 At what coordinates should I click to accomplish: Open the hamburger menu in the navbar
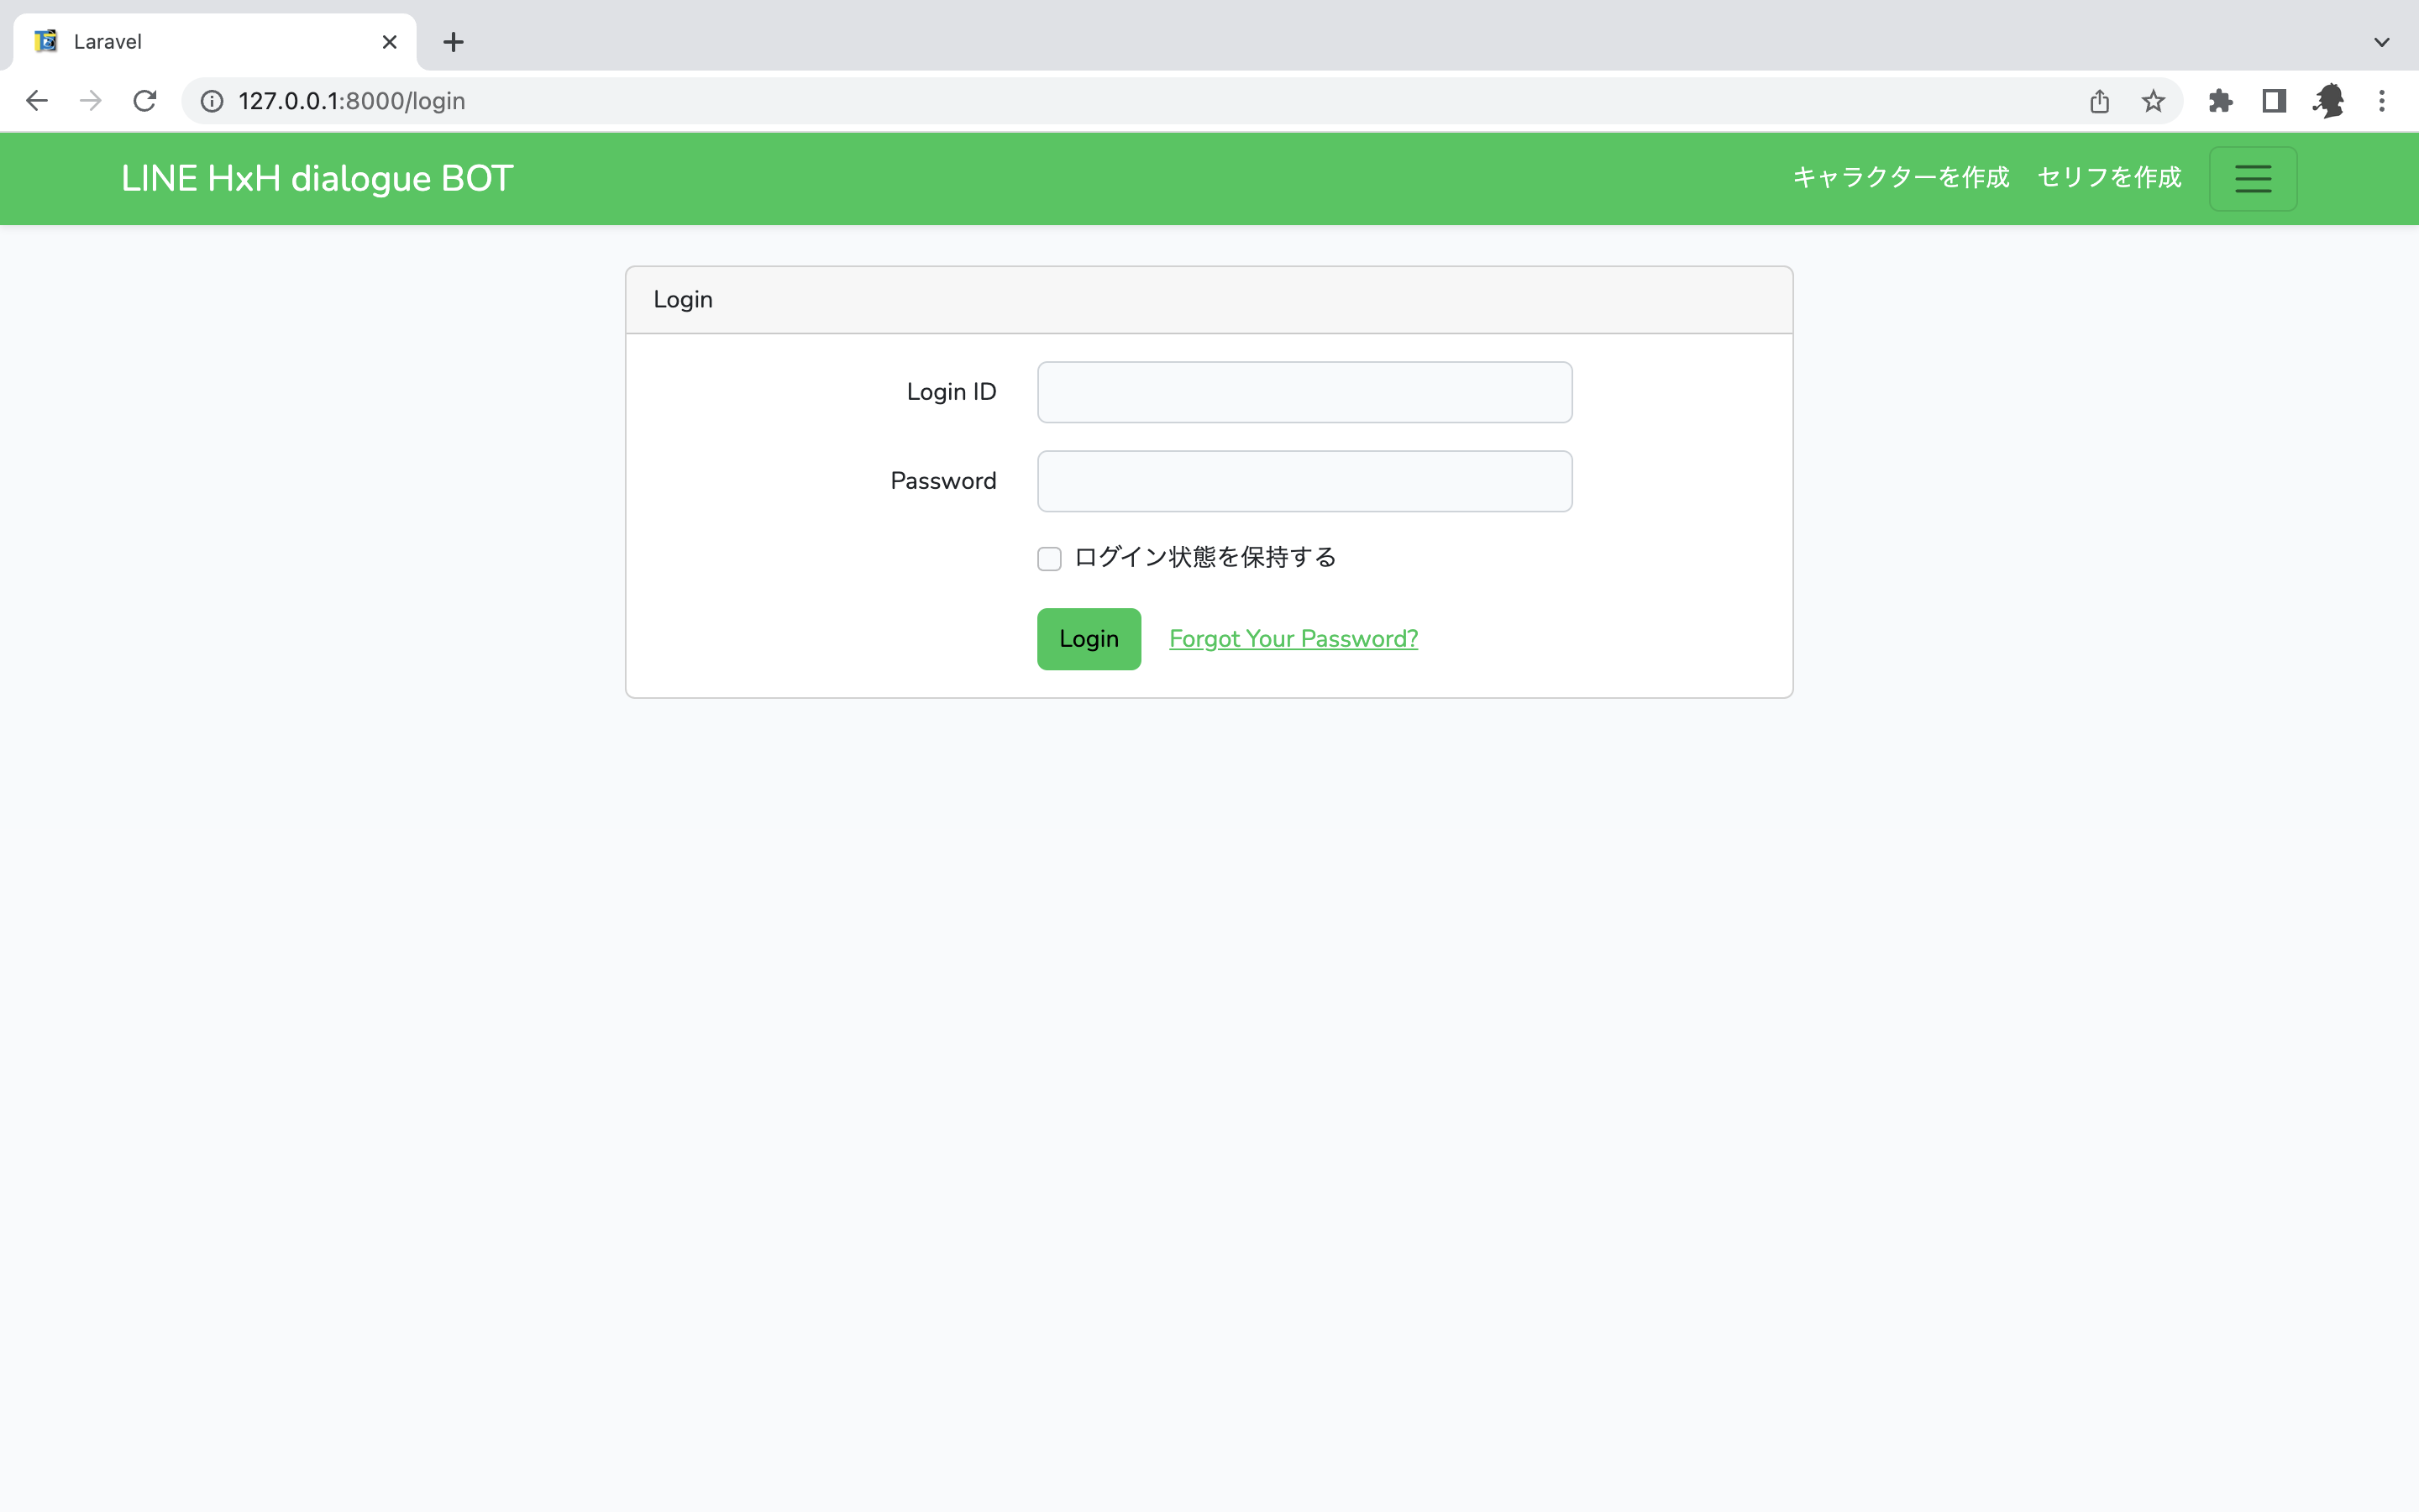[2252, 178]
